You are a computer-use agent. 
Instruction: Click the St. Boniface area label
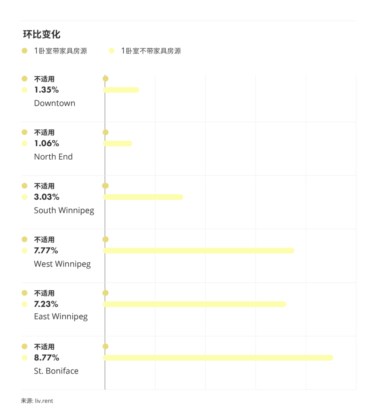coord(56,371)
